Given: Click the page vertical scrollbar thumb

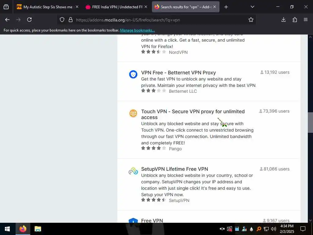Looking at the screenshot, I should coord(310,122).
